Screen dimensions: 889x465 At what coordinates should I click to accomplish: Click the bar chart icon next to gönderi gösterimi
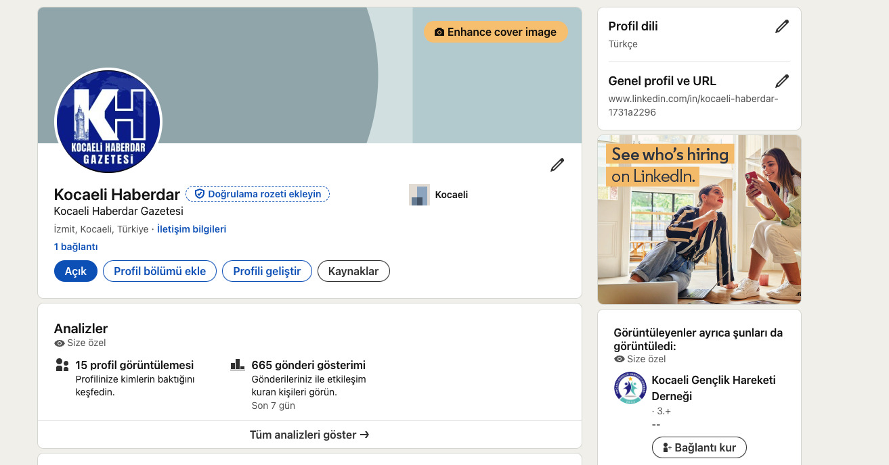tap(237, 364)
